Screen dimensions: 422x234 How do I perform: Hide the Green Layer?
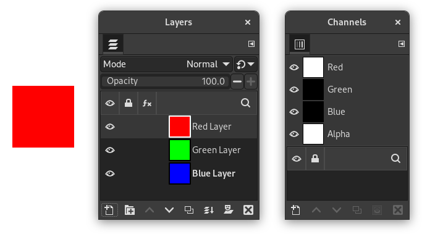coord(110,150)
